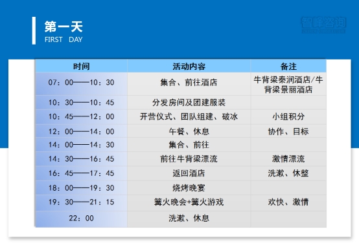The width and height of the screenshot is (359, 245).
Task: Select the 篝火晚会+篝火游戏 cell
Action: [x=189, y=203]
